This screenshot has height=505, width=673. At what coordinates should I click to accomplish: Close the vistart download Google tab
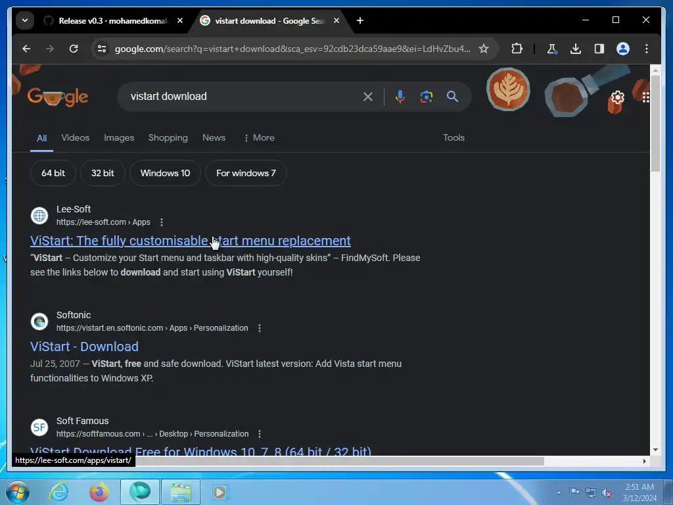336,20
